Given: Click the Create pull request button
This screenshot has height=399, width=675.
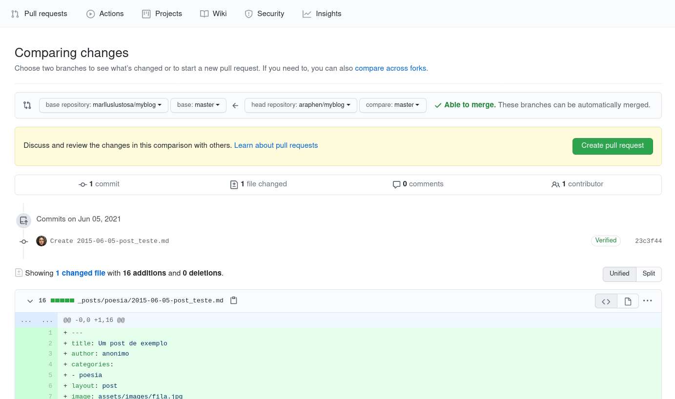Looking at the screenshot, I should point(612,146).
